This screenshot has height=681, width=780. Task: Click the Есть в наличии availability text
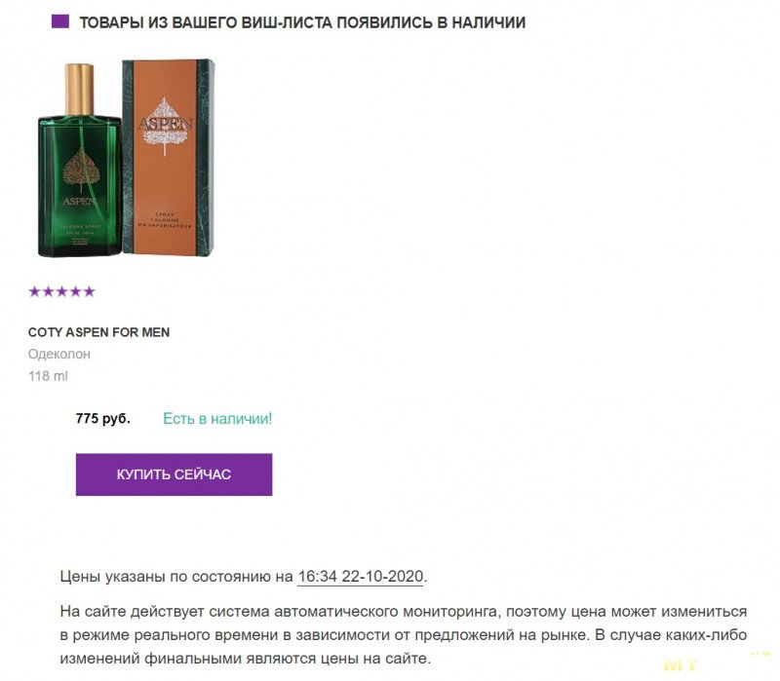click(x=217, y=419)
